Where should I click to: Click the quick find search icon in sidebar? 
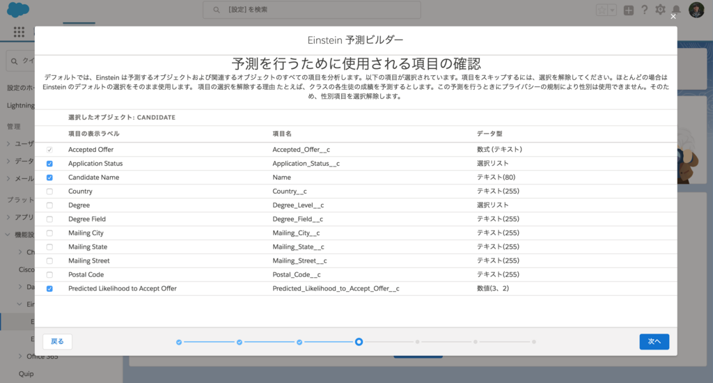(x=14, y=61)
